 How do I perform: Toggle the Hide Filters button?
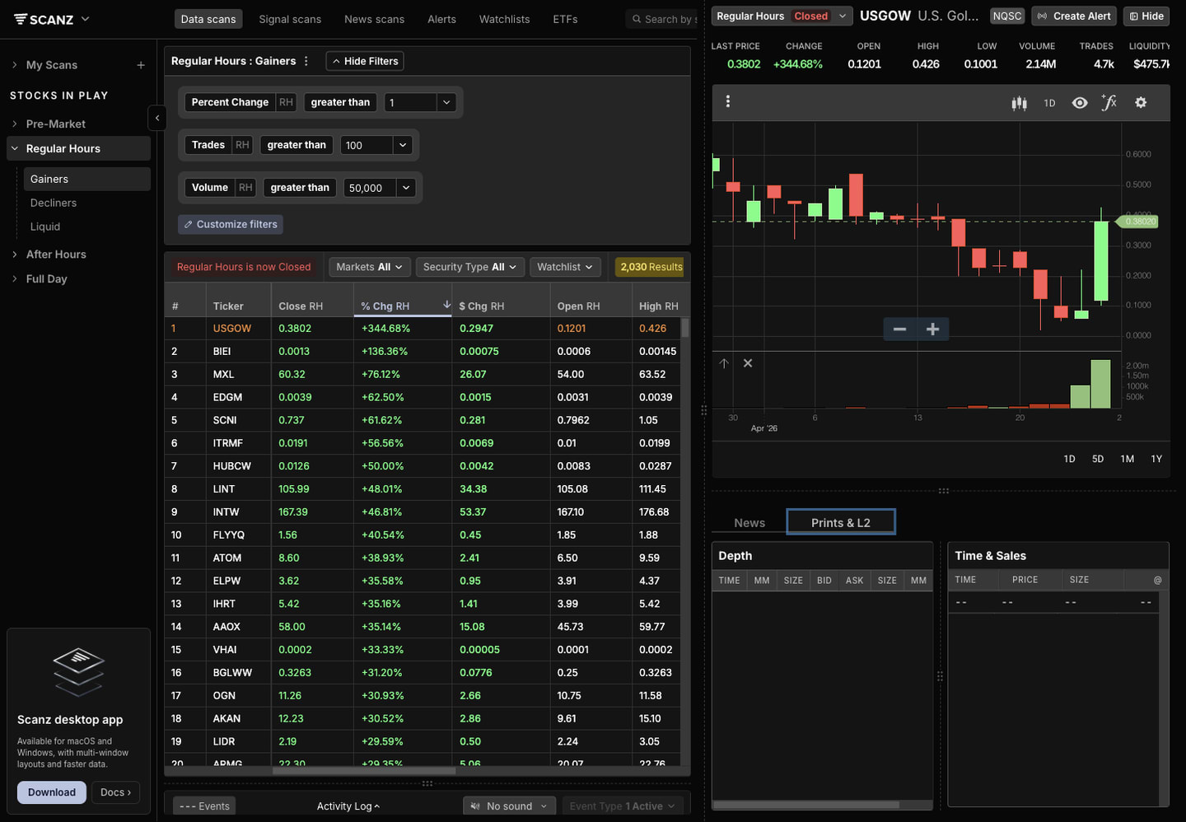point(366,61)
